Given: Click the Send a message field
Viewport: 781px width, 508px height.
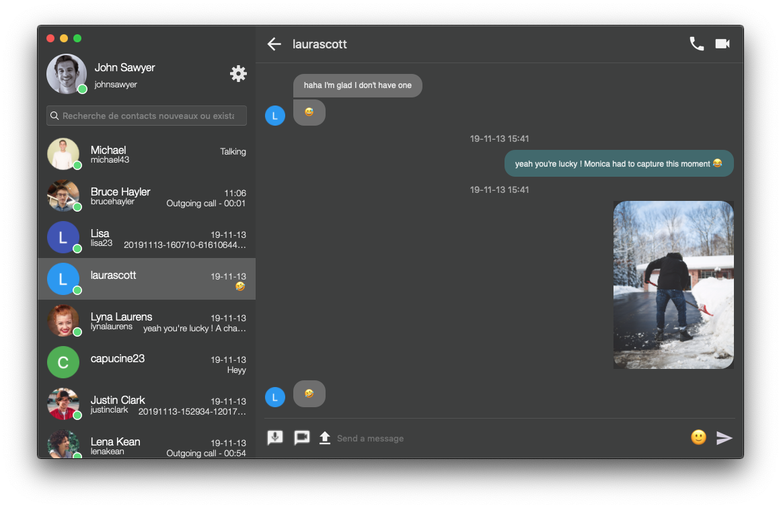Looking at the screenshot, I should tap(505, 438).
